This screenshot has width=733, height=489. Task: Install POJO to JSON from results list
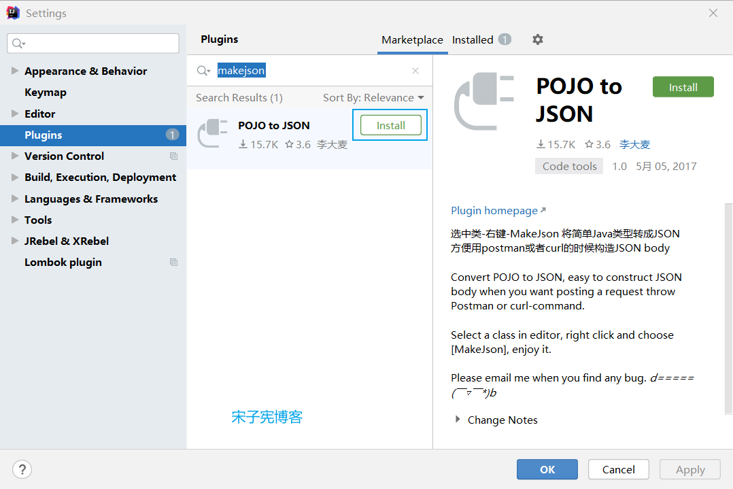390,125
